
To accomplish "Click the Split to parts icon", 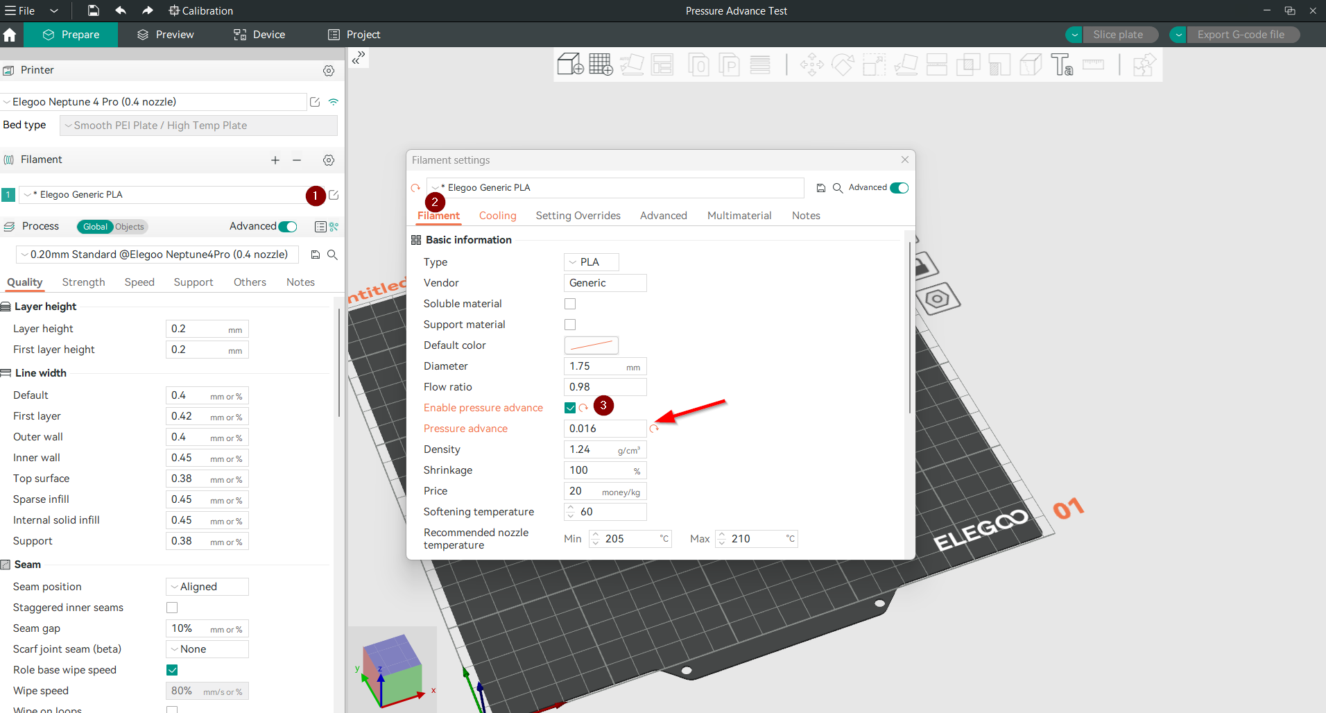I will pyautogui.click(x=729, y=65).
